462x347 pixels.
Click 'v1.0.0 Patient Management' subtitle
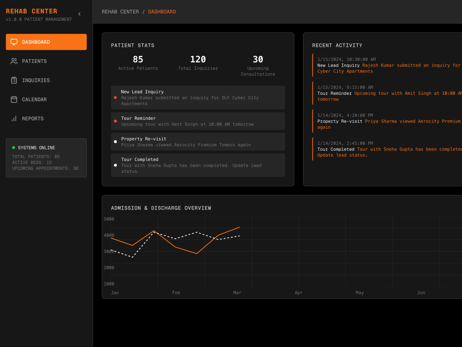click(x=39, y=19)
